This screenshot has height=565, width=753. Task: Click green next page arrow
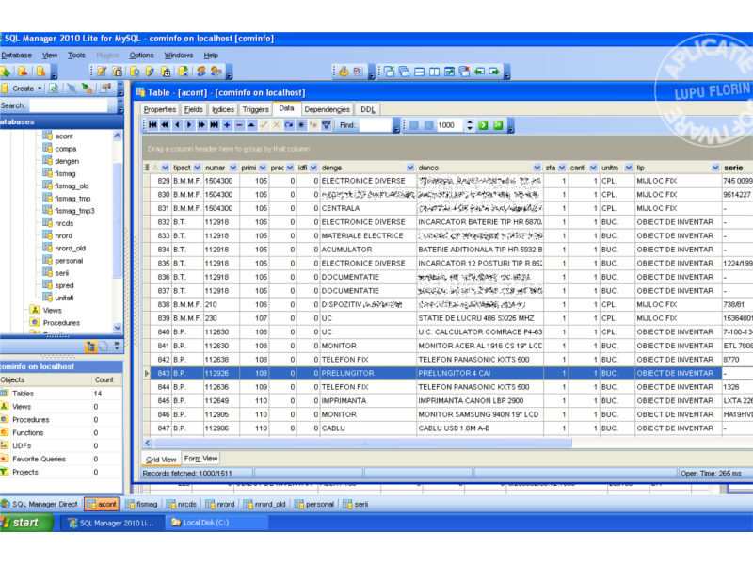483,125
